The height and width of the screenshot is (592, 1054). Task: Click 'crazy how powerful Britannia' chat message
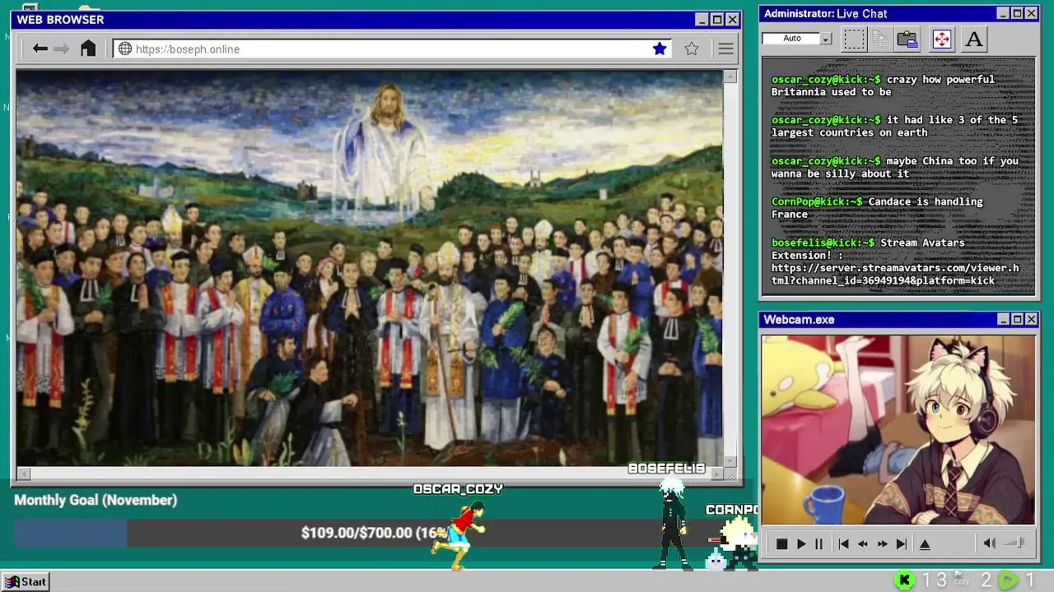pos(883,86)
